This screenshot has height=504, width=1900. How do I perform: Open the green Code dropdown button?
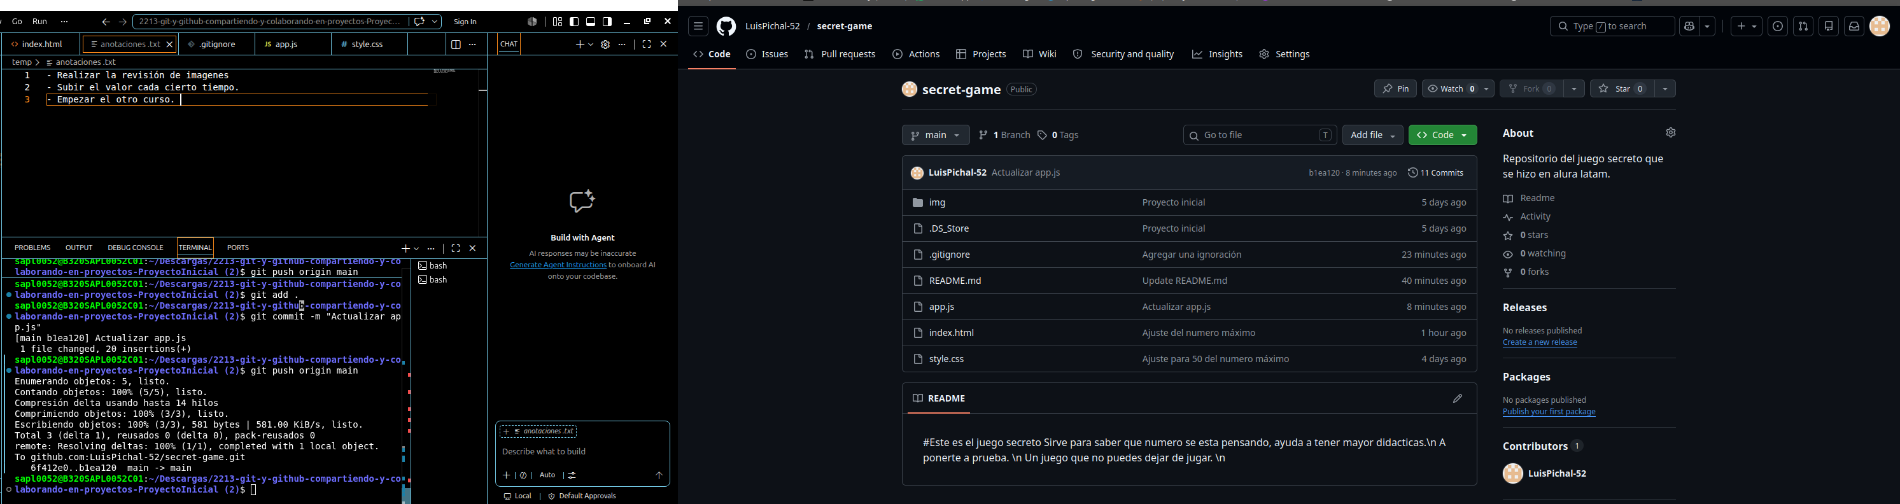[1443, 136]
